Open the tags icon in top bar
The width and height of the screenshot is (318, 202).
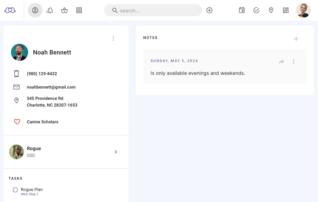(50, 10)
